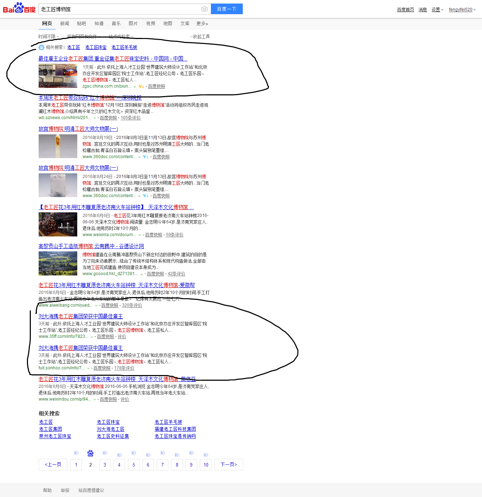Open the 时间不限 time filter dropdown
482x497 pixels.
click(x=49, y=37)
